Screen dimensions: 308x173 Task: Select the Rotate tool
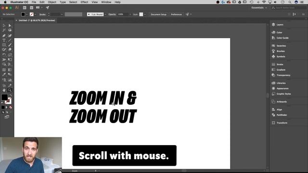[x=4, y=55]
